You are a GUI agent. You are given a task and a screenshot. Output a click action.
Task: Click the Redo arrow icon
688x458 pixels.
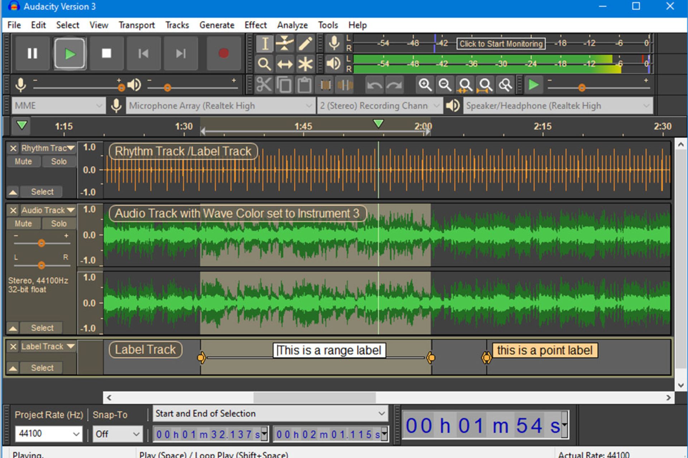pyautogui.click(x=395, y=85)
